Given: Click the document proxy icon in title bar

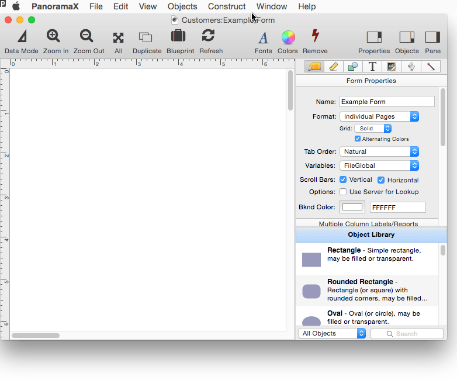Looking at the screenshot, I should point(175,20).
